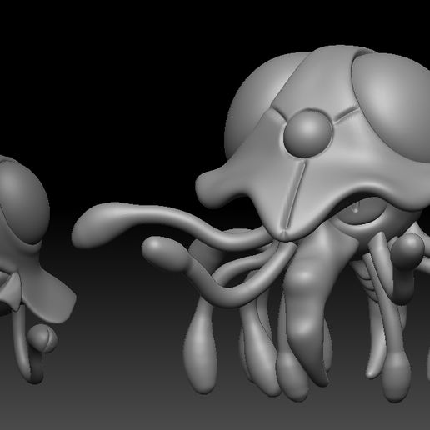Viewport: 430px width, 430px height.
Task: Click the central orb on the large jellyfish head
Action: click(308, 133)
